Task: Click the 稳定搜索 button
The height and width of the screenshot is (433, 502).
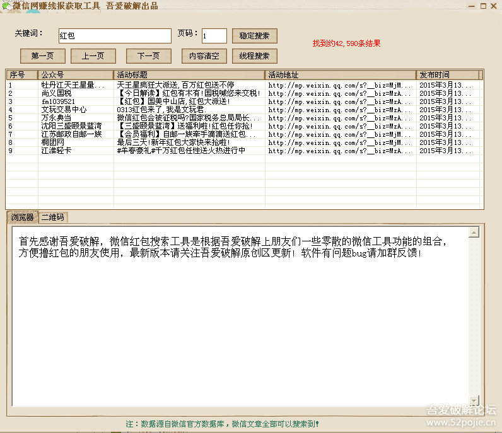Action: (255, 36)
